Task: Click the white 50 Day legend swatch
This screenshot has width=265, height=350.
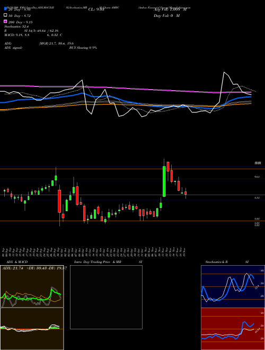Action: [6, 15]
